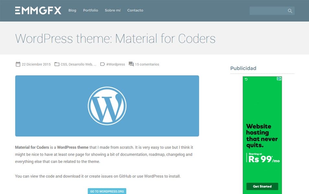Click the AdChoices icon on the ad
Viewport: 309px width, 194px height.
pyautogui.click(x=279, y=79)
